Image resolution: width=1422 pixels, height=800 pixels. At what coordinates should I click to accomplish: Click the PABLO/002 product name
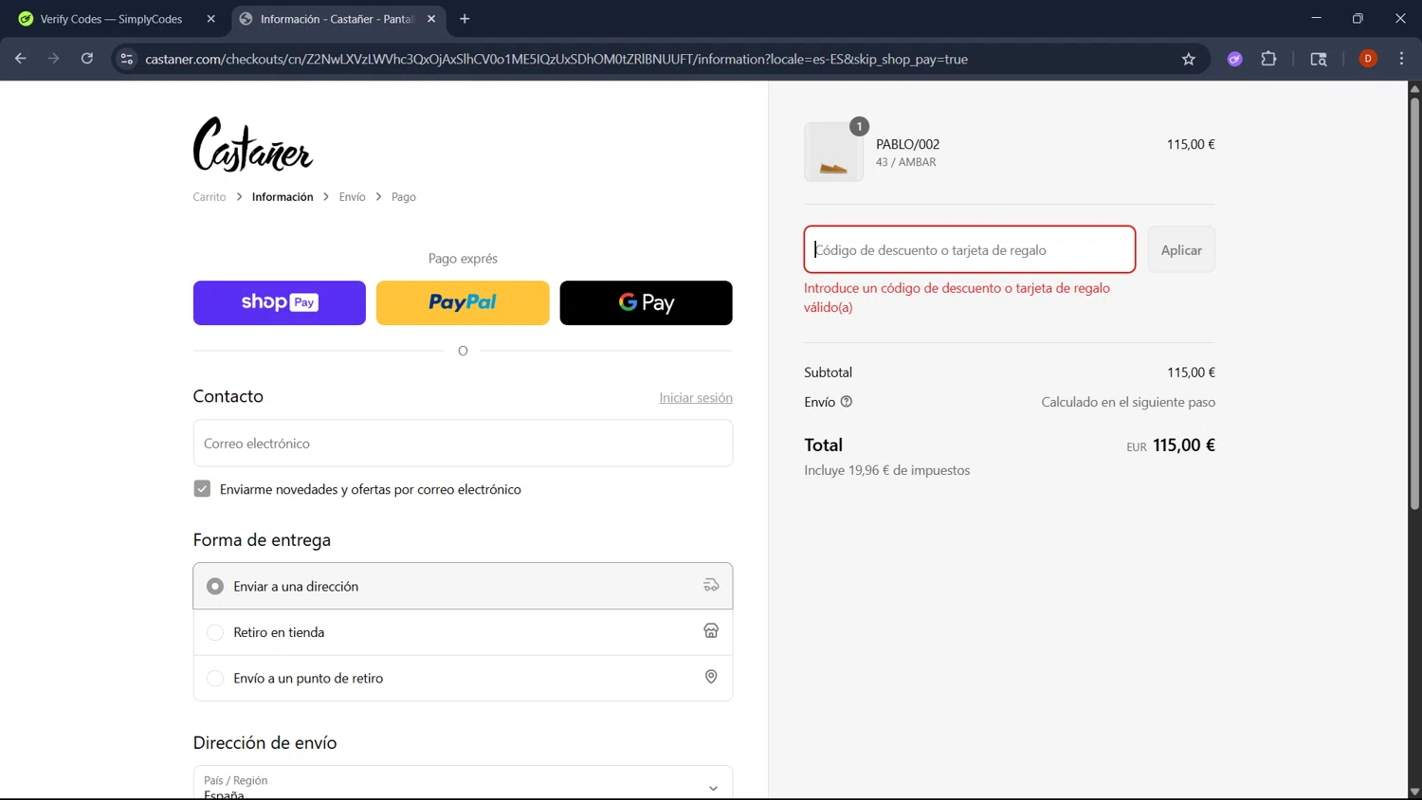coord(908,144)
